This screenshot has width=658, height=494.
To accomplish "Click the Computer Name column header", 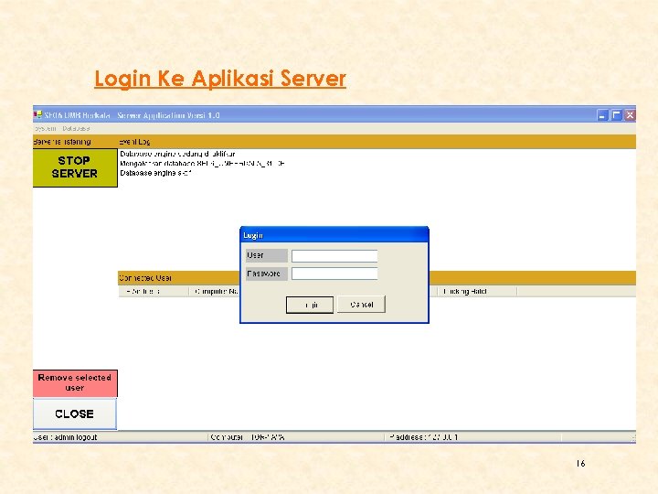I will 215,292.
